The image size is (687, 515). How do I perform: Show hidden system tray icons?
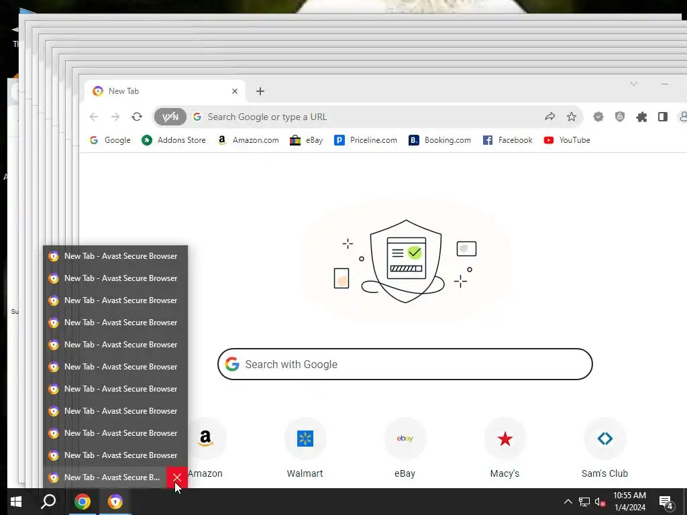coord(568,502)
